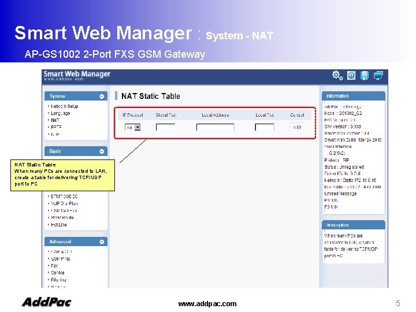Click the Smart Web Manager logo

click(77, 75)
